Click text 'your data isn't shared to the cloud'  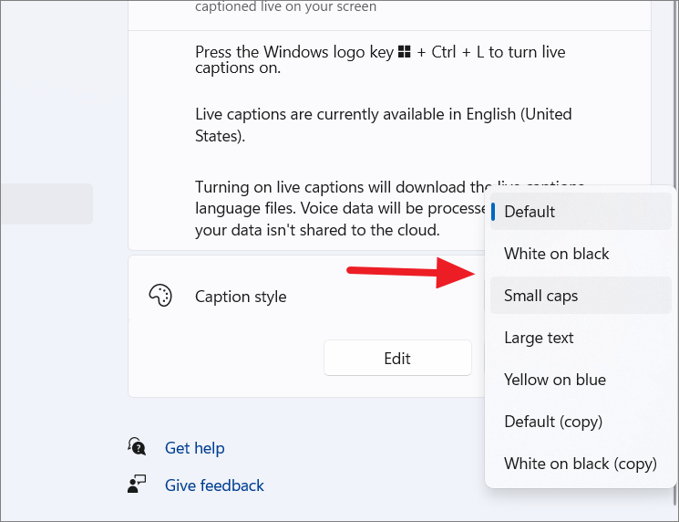[317, 230]
